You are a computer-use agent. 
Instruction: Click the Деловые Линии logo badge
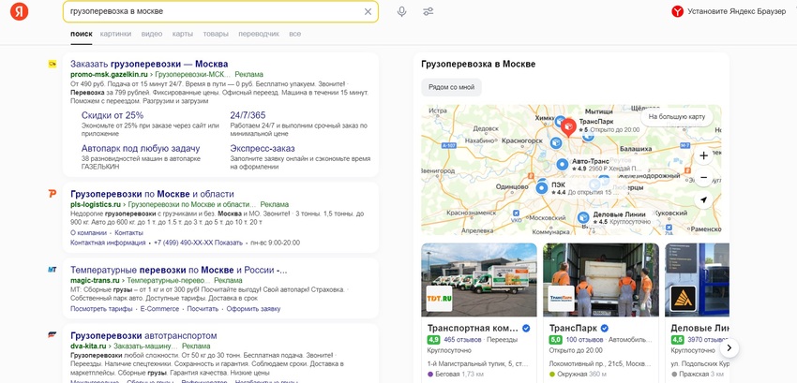pyautogui.click(x=683, y=298)
